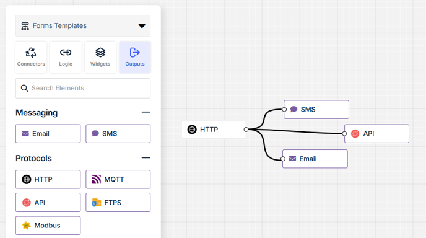Expand the Forms Templates dropdown
426x238 pixels.
tap(83, 26)
